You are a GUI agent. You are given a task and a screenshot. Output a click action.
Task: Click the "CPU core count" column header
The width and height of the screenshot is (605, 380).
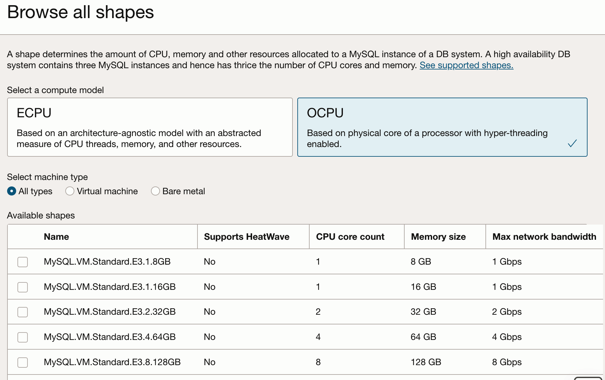click(x=350, y=237)
